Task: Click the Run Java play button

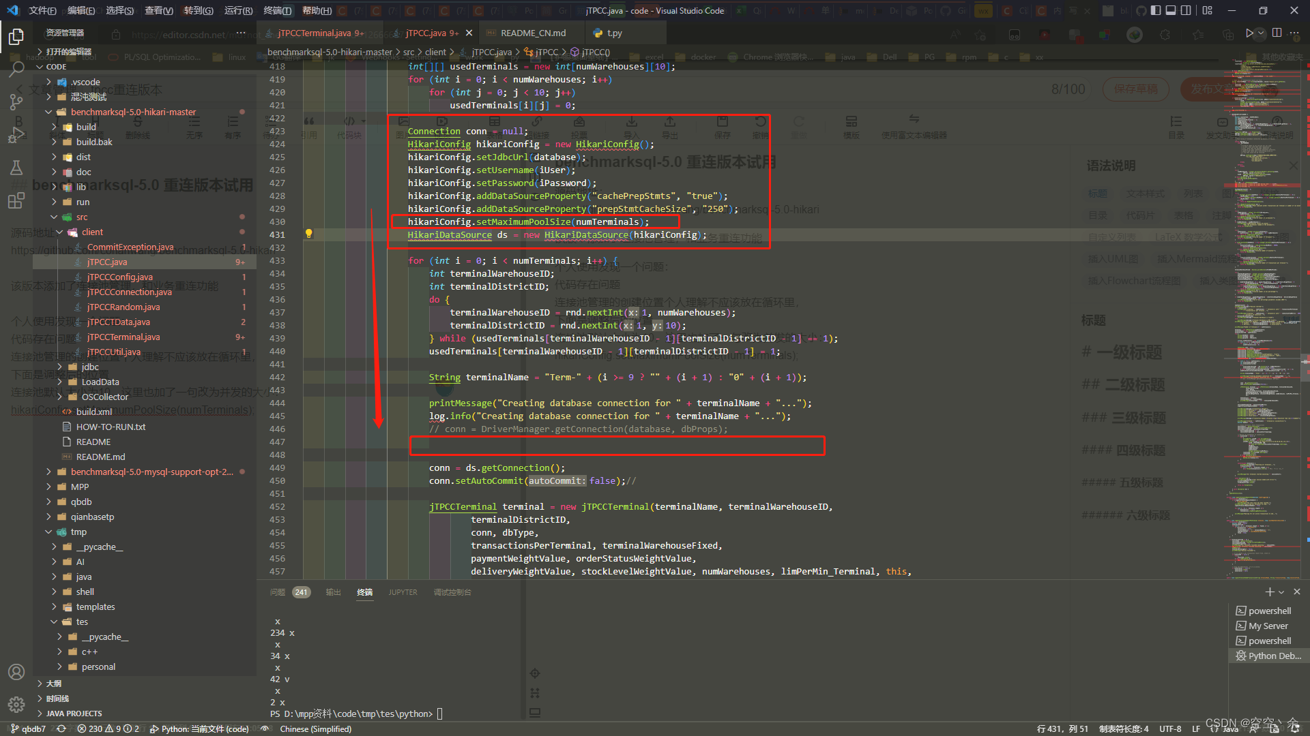Action: click(x=1249, y=33)
